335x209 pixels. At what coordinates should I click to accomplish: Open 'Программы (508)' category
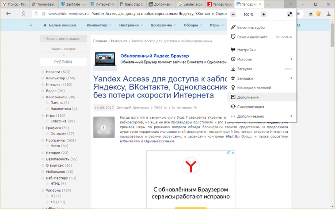(x=61, y=140)
